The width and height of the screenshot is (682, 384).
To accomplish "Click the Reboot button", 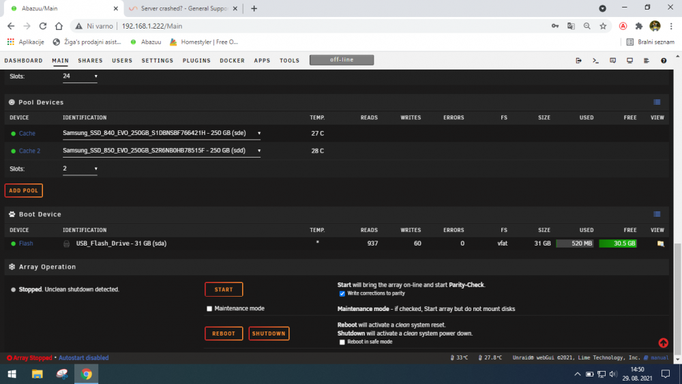I will 224,334.
